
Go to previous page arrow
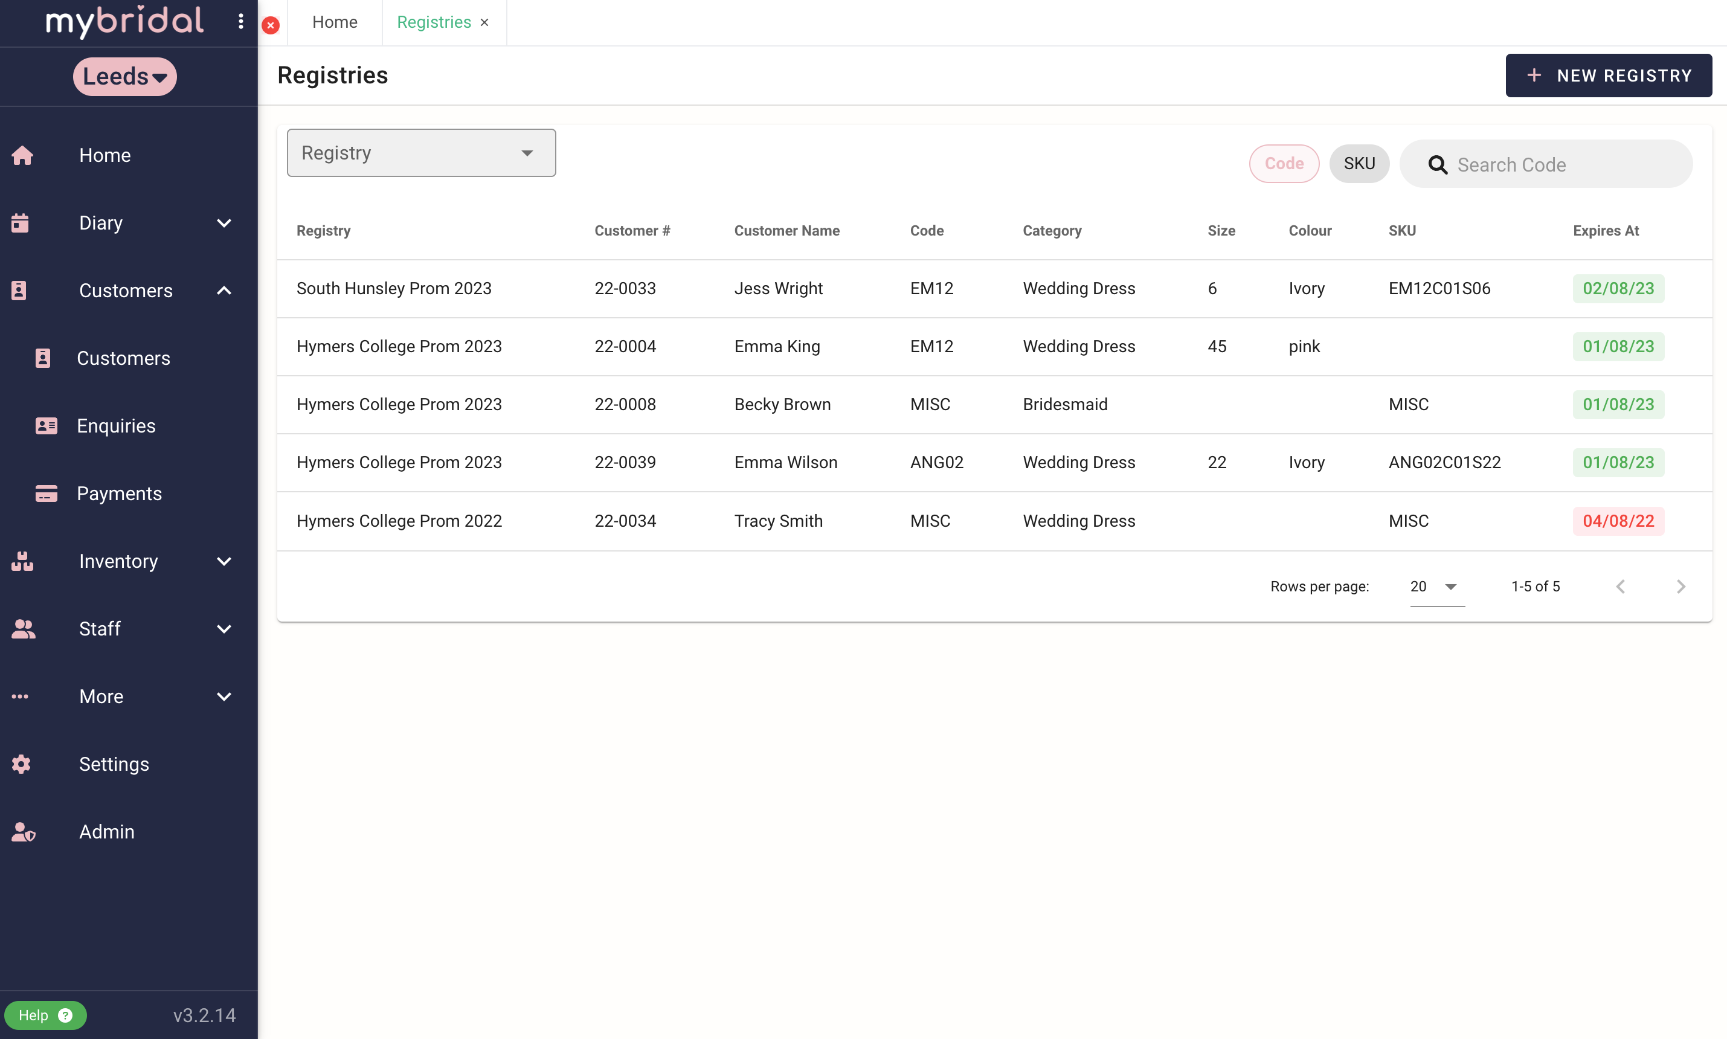pyautogui.click(x=1621, y=587)
